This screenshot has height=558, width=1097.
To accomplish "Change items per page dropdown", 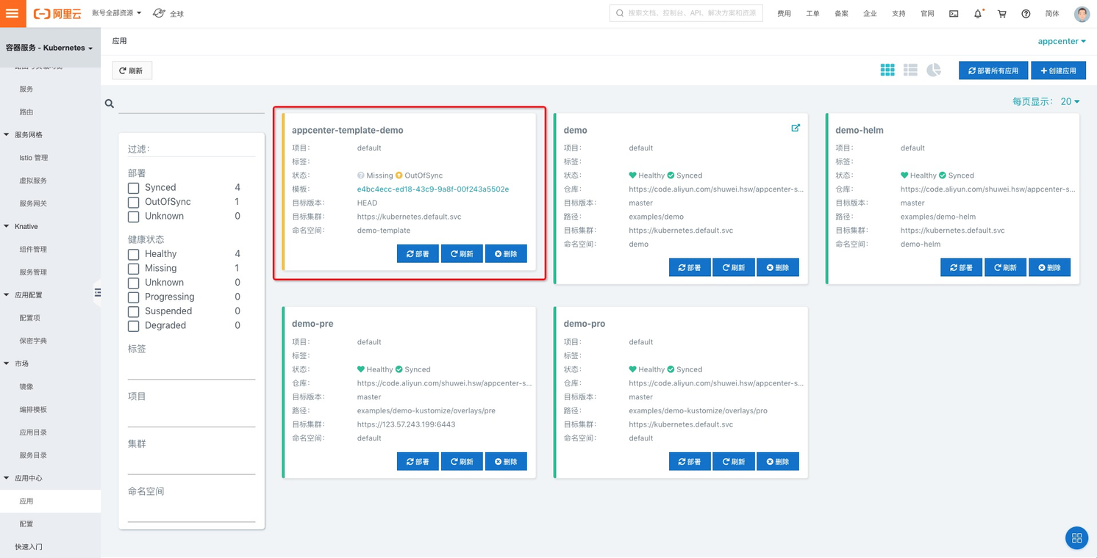I will click(1070, 101).
